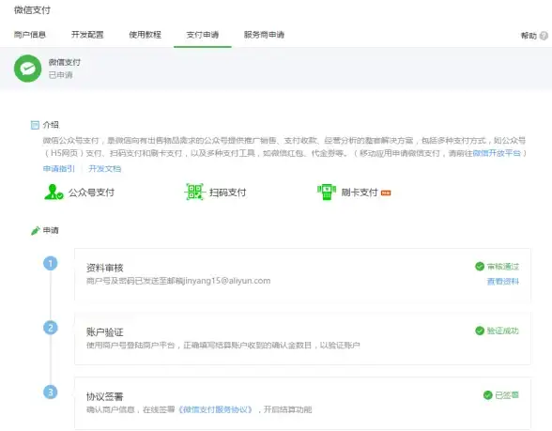Open the 微信开放平台 link
The width and height of the screenshot is (552, 431).
(497, 153)
